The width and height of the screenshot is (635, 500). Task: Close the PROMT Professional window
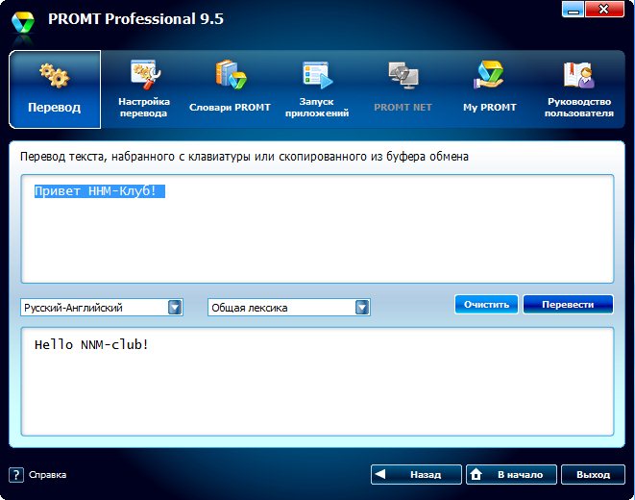tap(604, 10)
